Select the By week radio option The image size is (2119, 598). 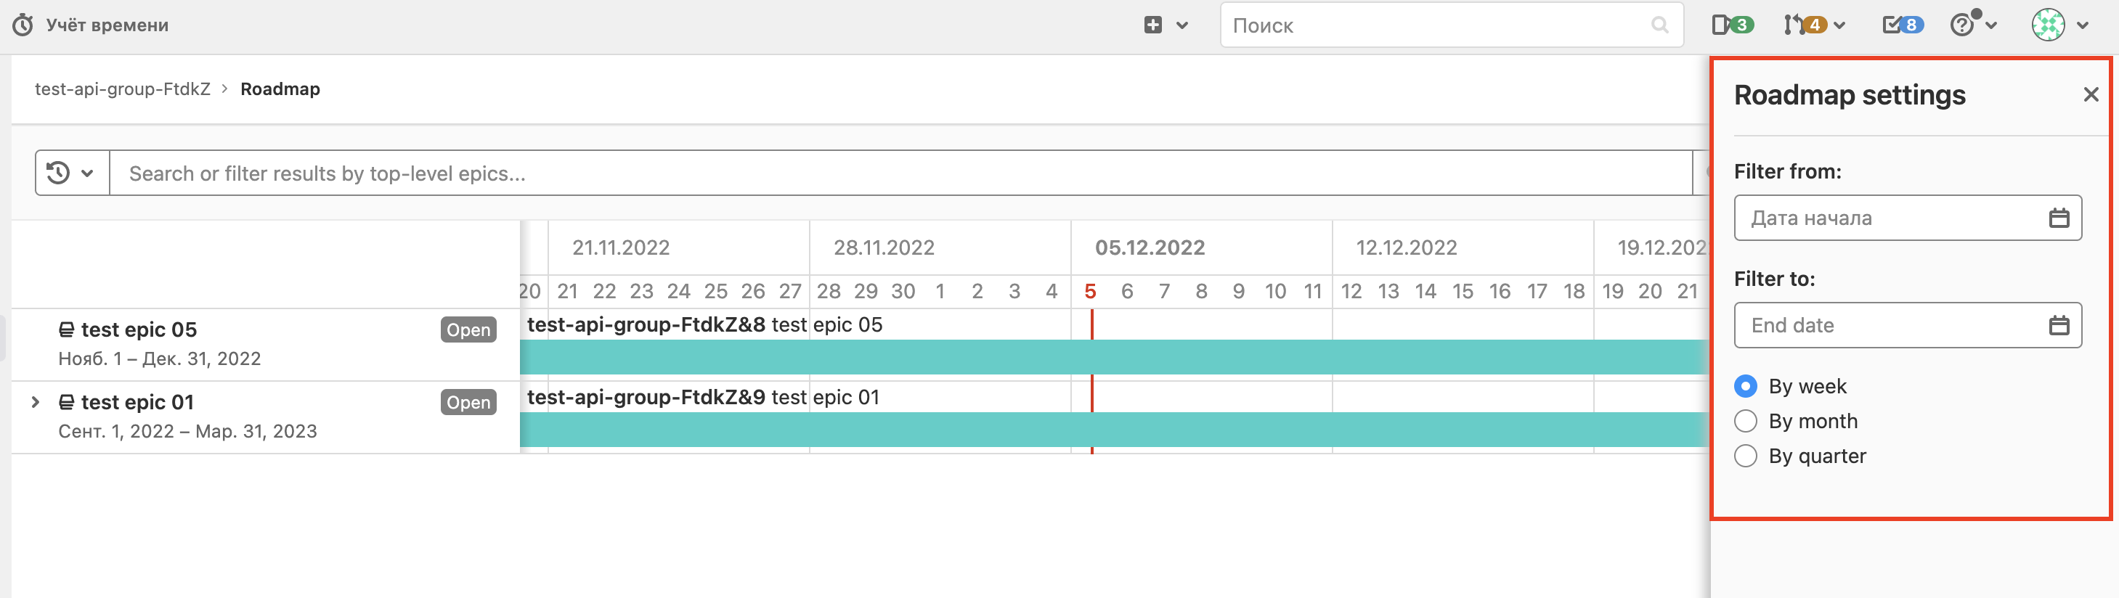1745,387
